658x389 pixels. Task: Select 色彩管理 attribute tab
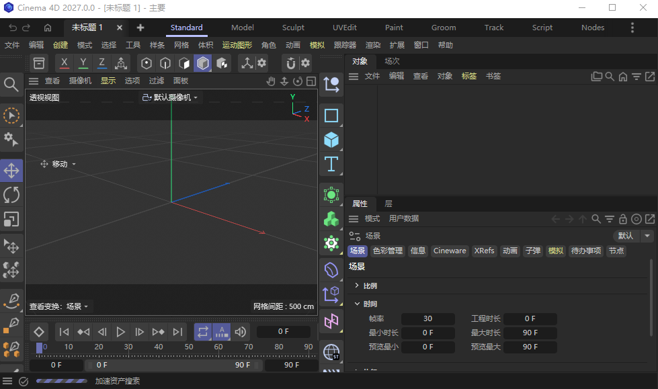point(388,251)
